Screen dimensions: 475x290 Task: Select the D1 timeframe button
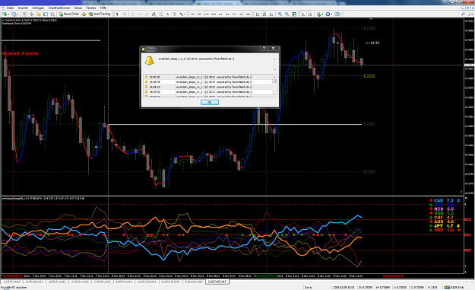click(234, 14)
